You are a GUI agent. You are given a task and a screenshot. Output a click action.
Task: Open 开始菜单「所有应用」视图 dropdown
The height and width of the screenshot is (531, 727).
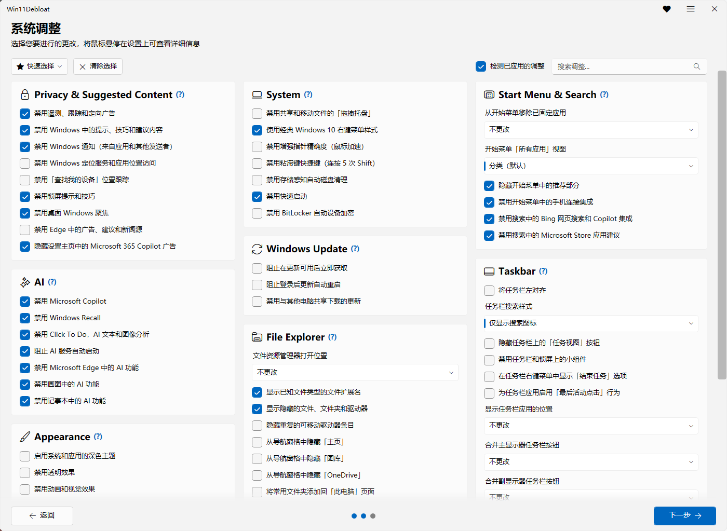tap(591, 166)
